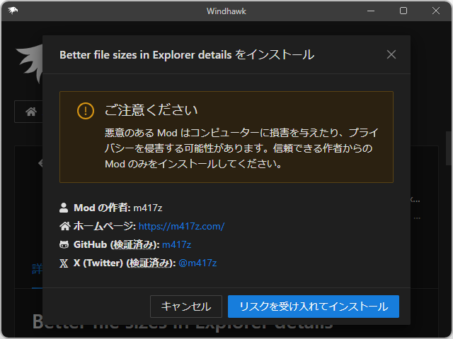Viewport: 453px width, 339px height.
Task: Click the Windhawk logo in title bar
Action: click(x=13, y=11)
